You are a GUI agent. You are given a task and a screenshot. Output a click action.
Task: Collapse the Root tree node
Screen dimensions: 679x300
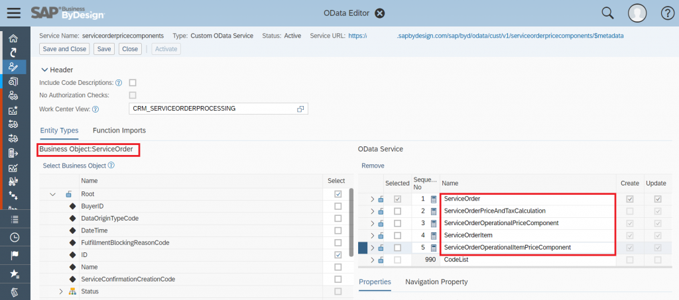[52, 195]
